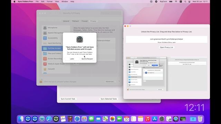Image resolution: width=221 pixels, height=124 pixels.
Task: Open the blue magnifier app in Dock
Action: (x=49, y=119)
